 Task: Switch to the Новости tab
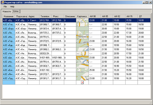pos(7,11)
